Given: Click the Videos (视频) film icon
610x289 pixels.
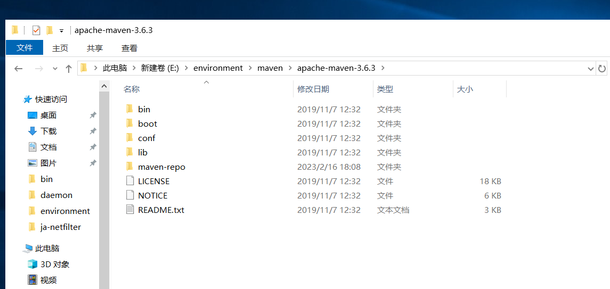Looking at the screenshot, I should click(32, 279).
